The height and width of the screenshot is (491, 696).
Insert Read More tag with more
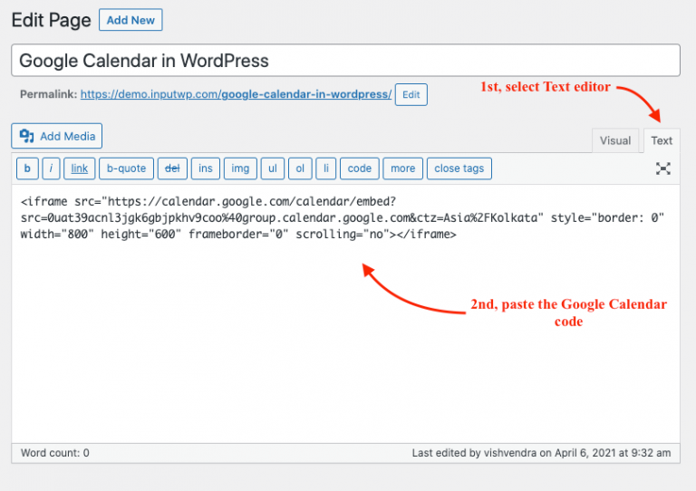click(x=403, y=168)
